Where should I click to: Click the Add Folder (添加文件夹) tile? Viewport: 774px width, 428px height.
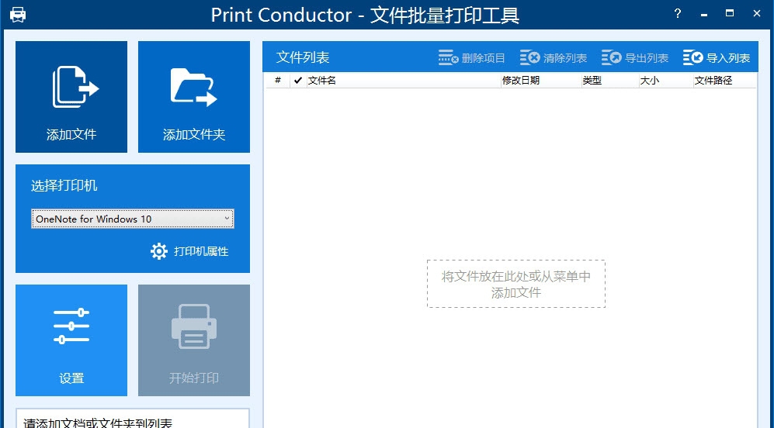click(194, 97)
